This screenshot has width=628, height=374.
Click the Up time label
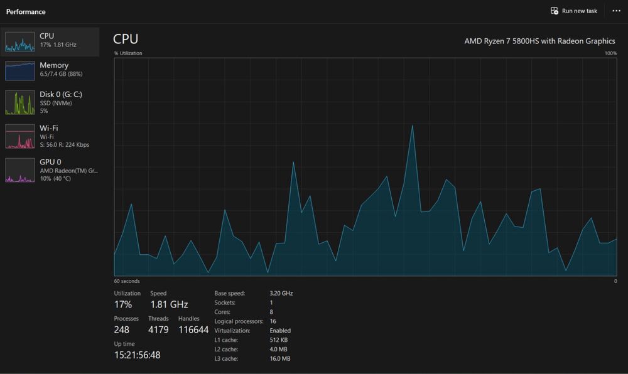pyautogui.click(x=124, y=344)
